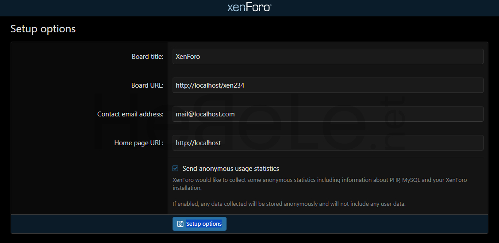The width and height of the screenshot is (499, 243).
Task: Click the 'If enabled, any data collected' note
Action: (289, 204)
